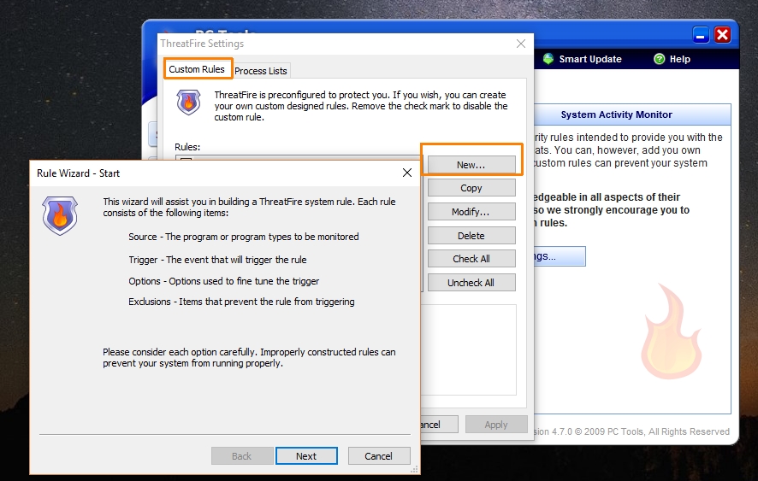Click Next in the Rule Wizard
Viewport: 758px width, 481px height.
tap(306, 456)
